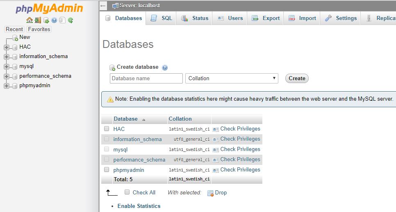Open the query window icon

click(46, 20)
